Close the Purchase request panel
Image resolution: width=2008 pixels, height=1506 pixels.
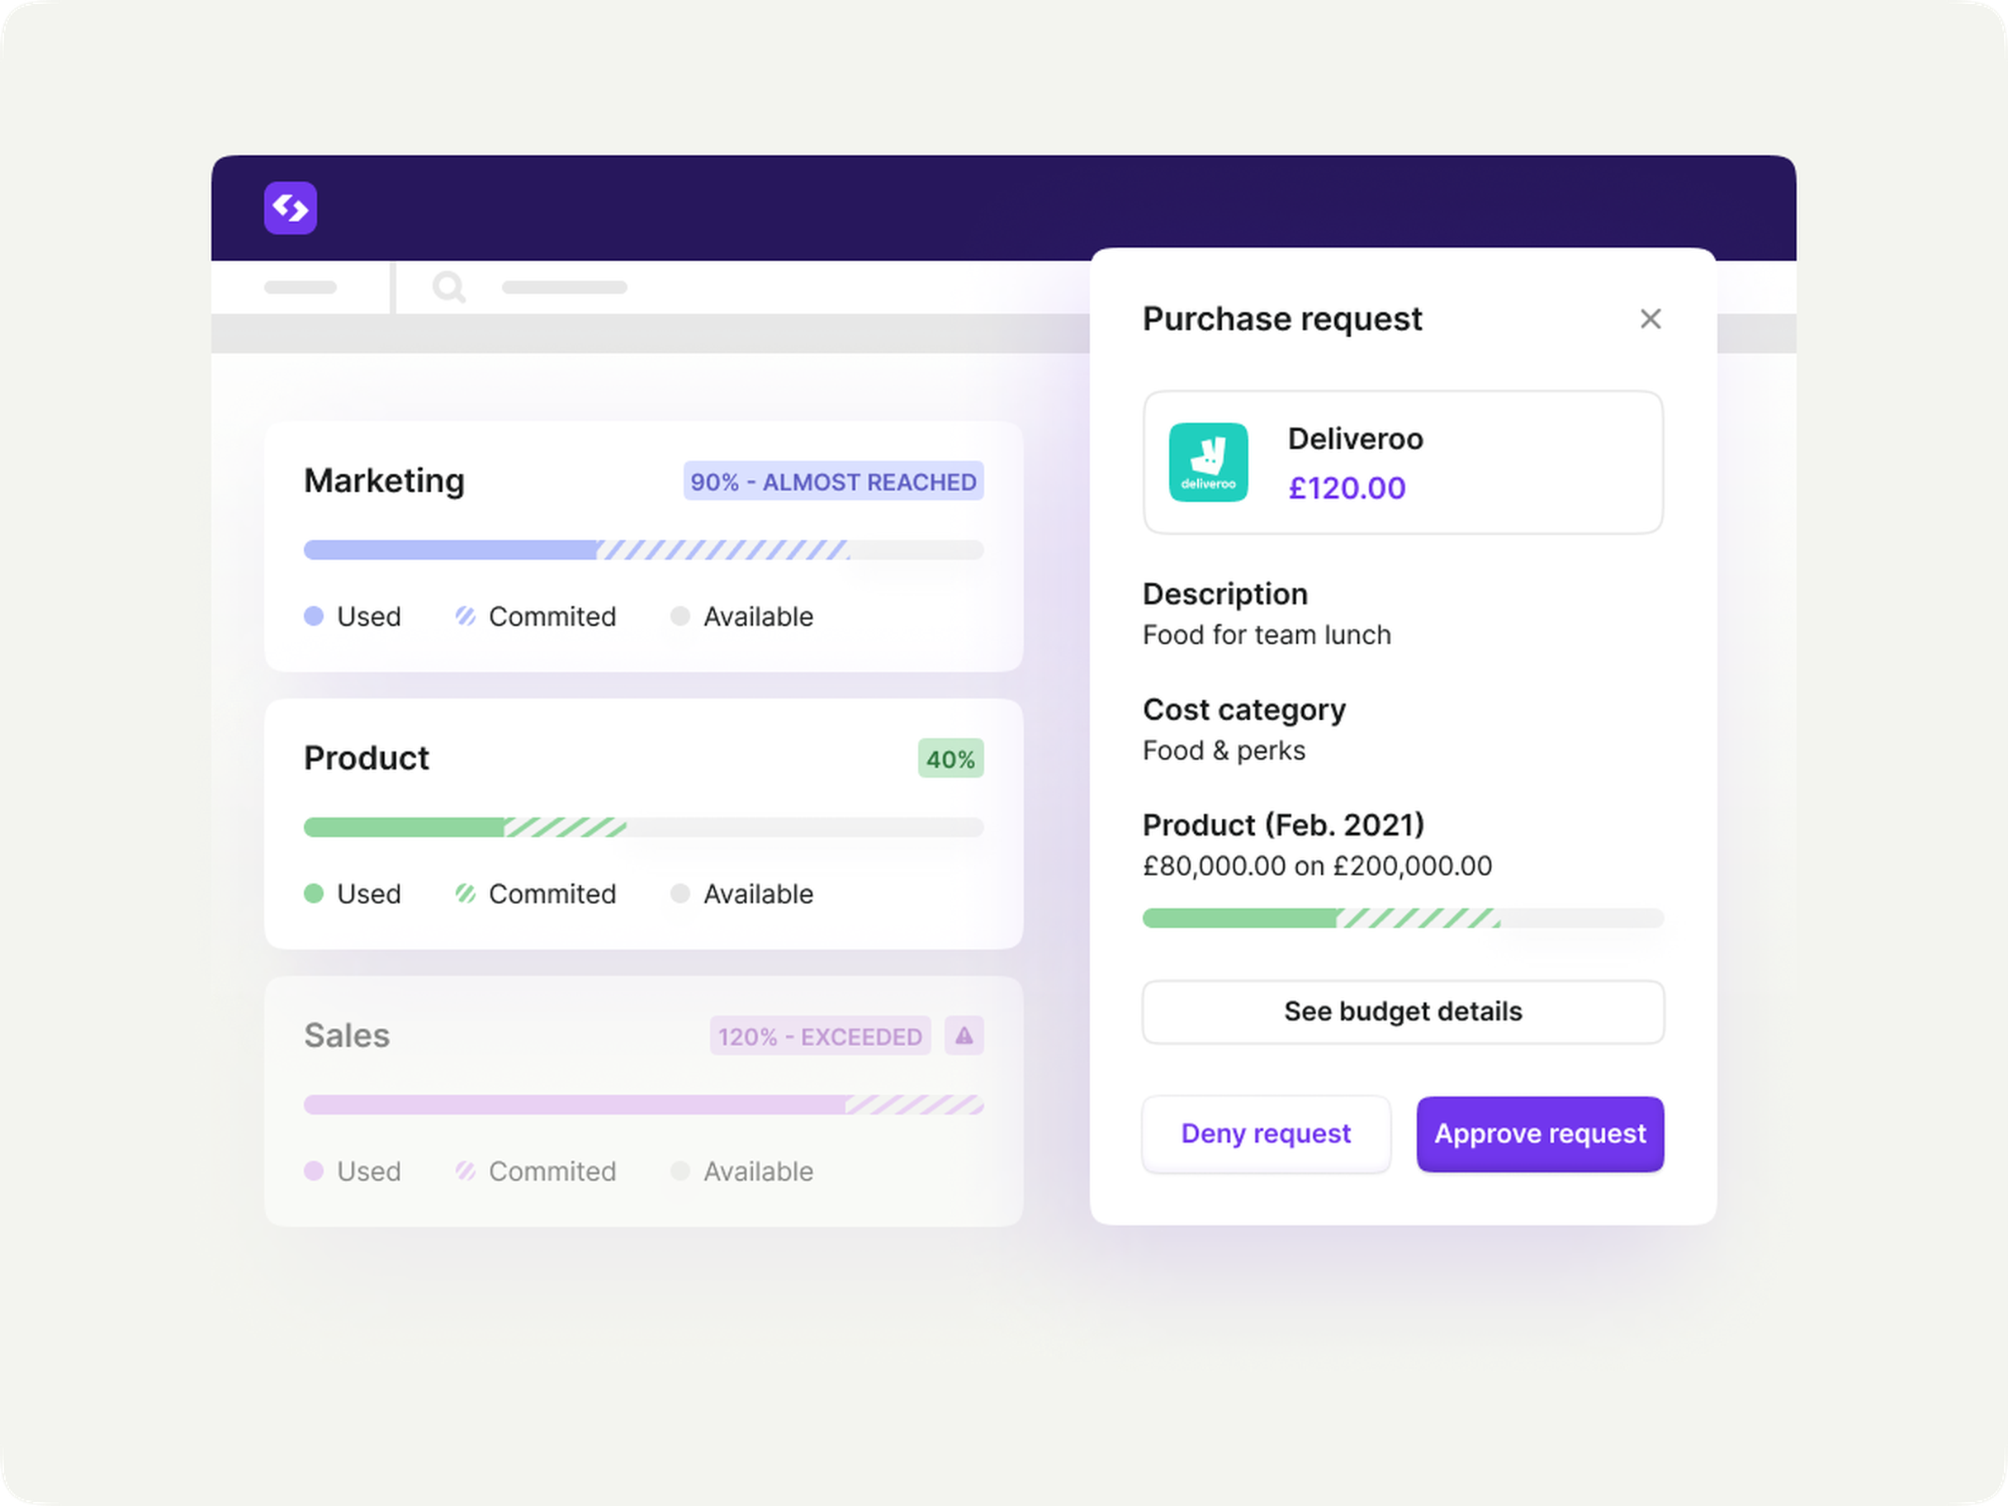click(1650, 319)
